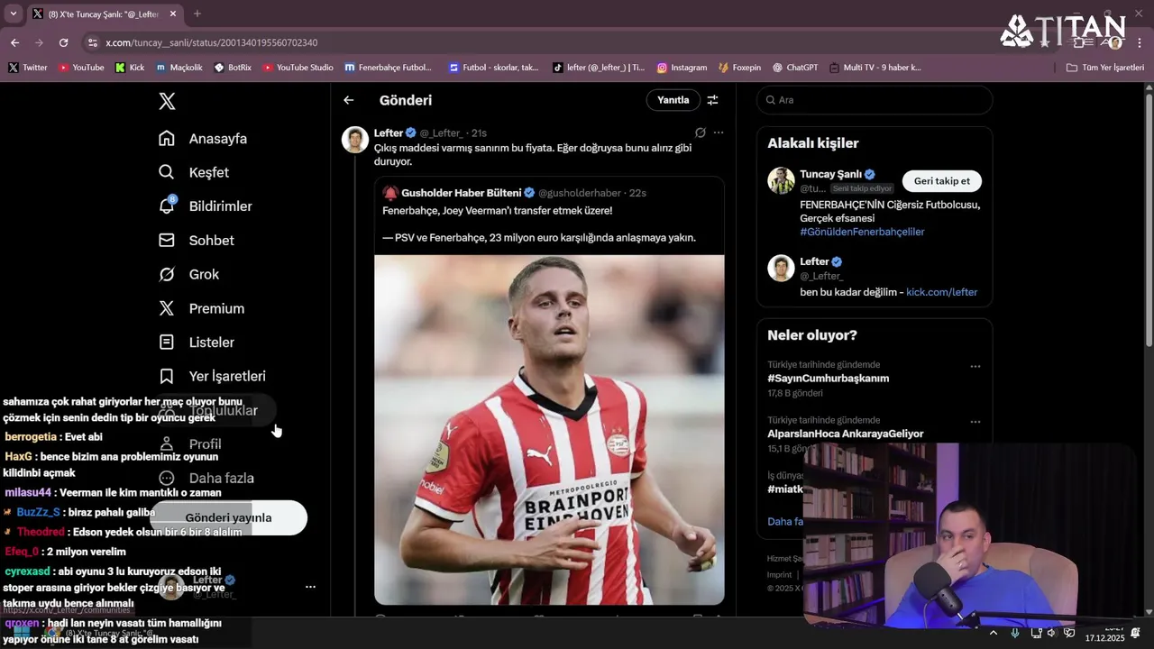Open #SayınCumhurbaşkanım trend
The image size is (1154, 649).
pyautogui.click(x=828, y=379)
